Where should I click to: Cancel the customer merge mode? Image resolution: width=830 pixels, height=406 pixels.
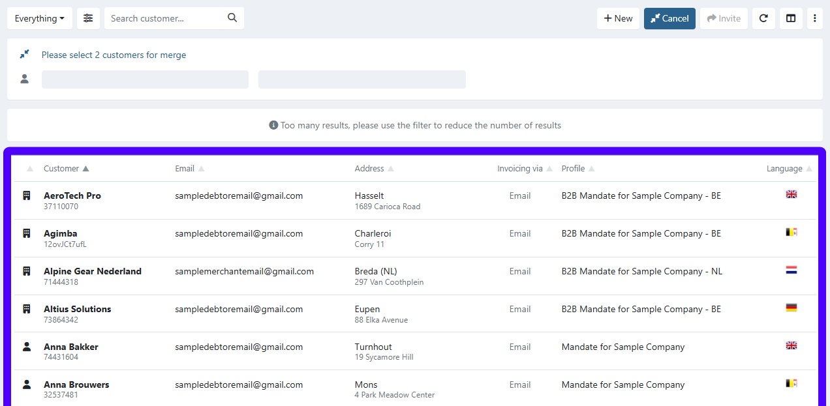[x=669, y=18]
